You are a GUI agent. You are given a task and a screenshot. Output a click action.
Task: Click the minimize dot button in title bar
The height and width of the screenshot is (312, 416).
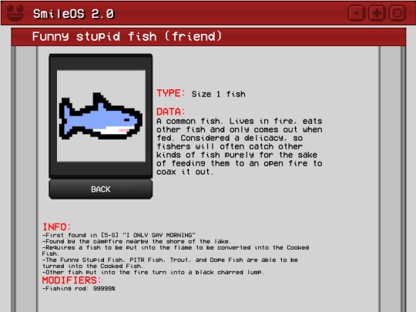356,13
